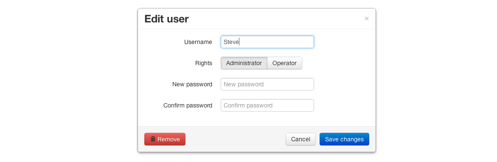Click the Username label
Viewport: 497px width, 162px height.
pyautogui.click(x=198, y=42)
